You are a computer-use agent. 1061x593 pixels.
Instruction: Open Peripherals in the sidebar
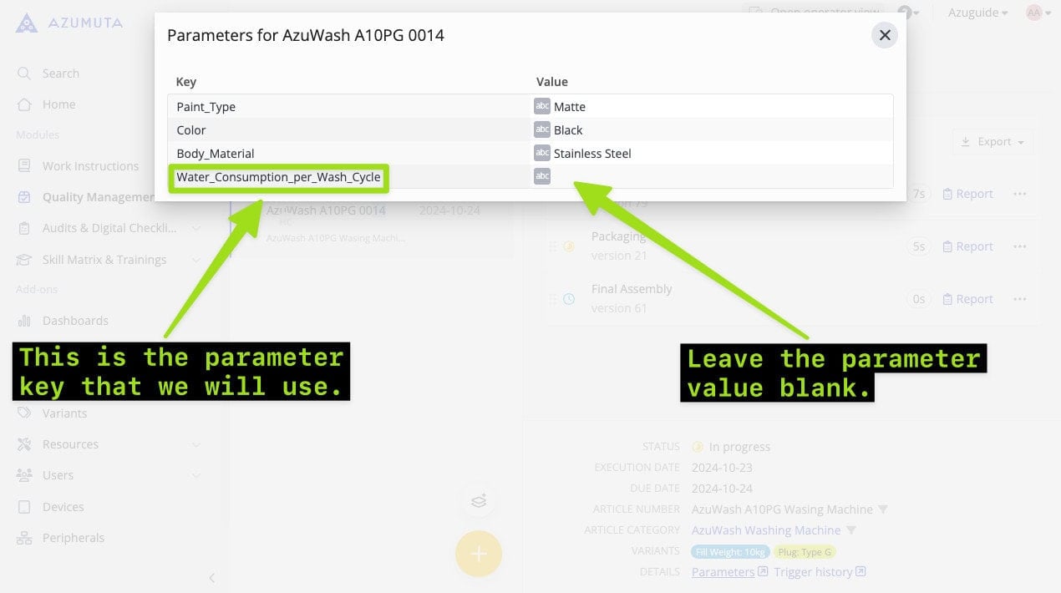coord(73,538)
